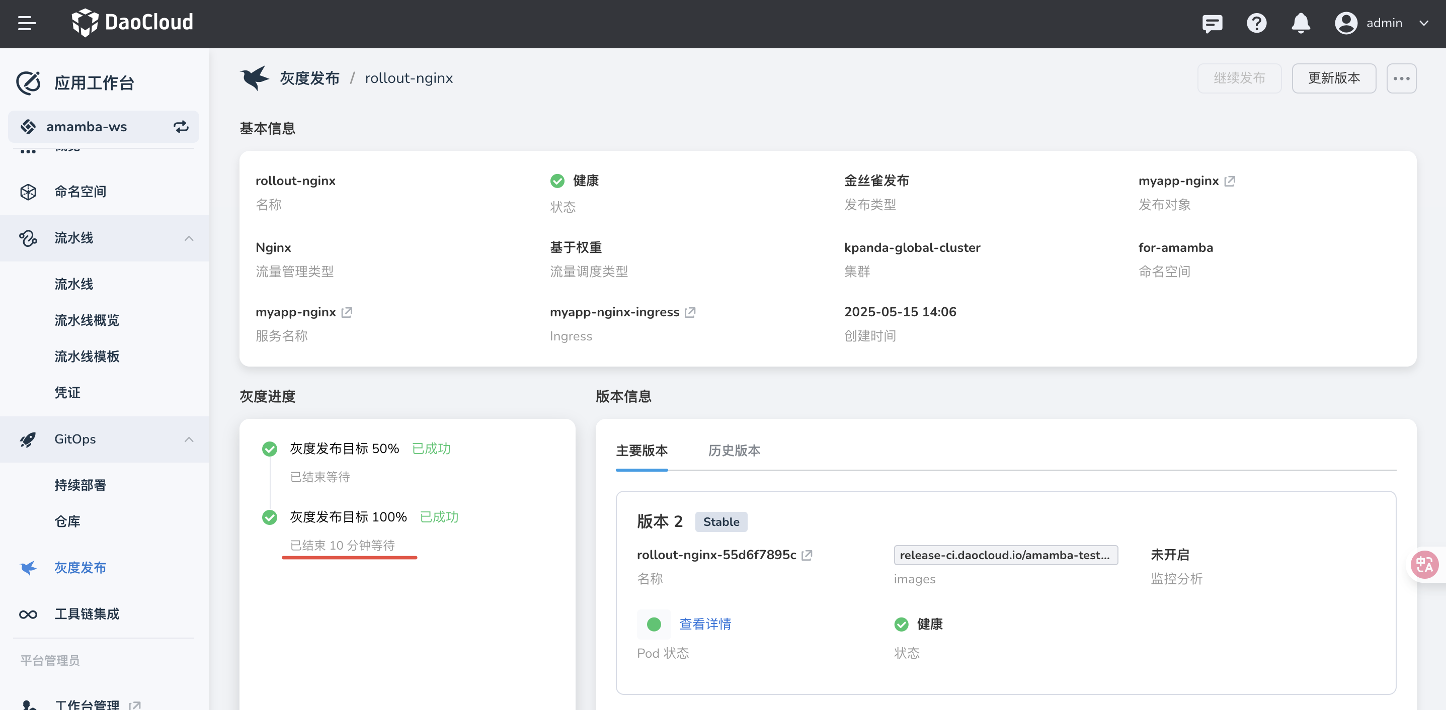Open the messages chat icon
The image size is (1446, 710).
pyautogui.click(x=1212, y=24)
